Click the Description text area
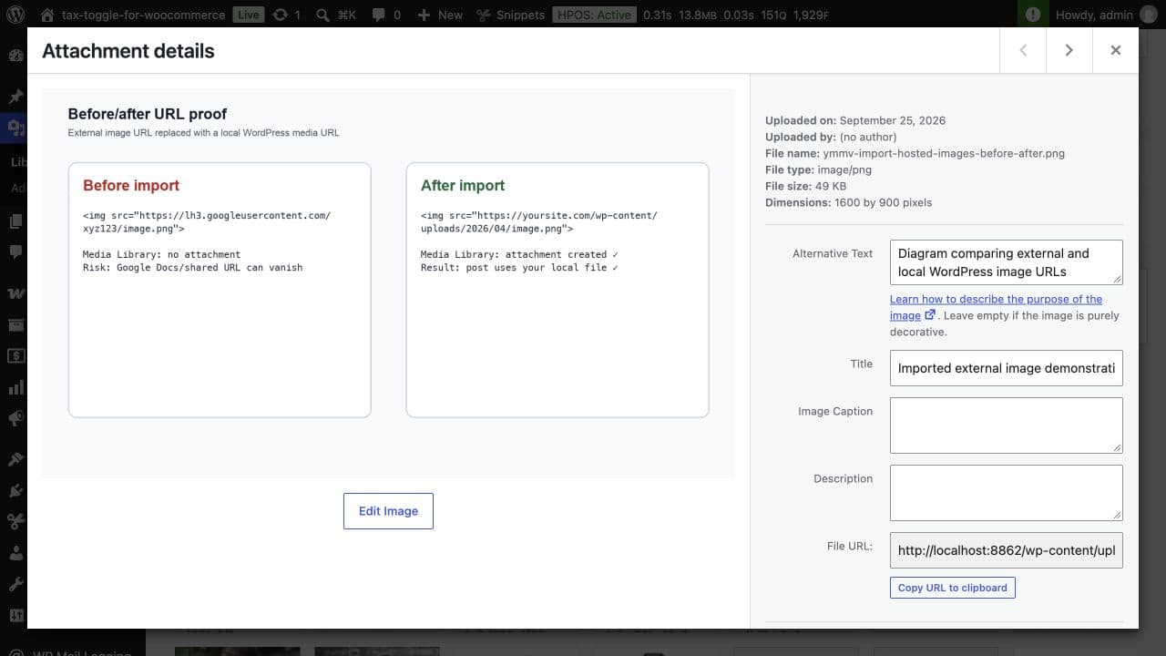This screenshot has height=656, width=1166. pos(1007,493)
